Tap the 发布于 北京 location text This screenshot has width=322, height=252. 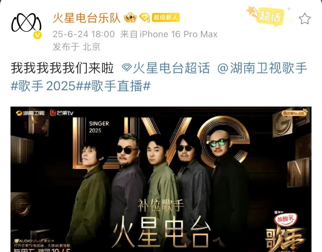point(76,47)
